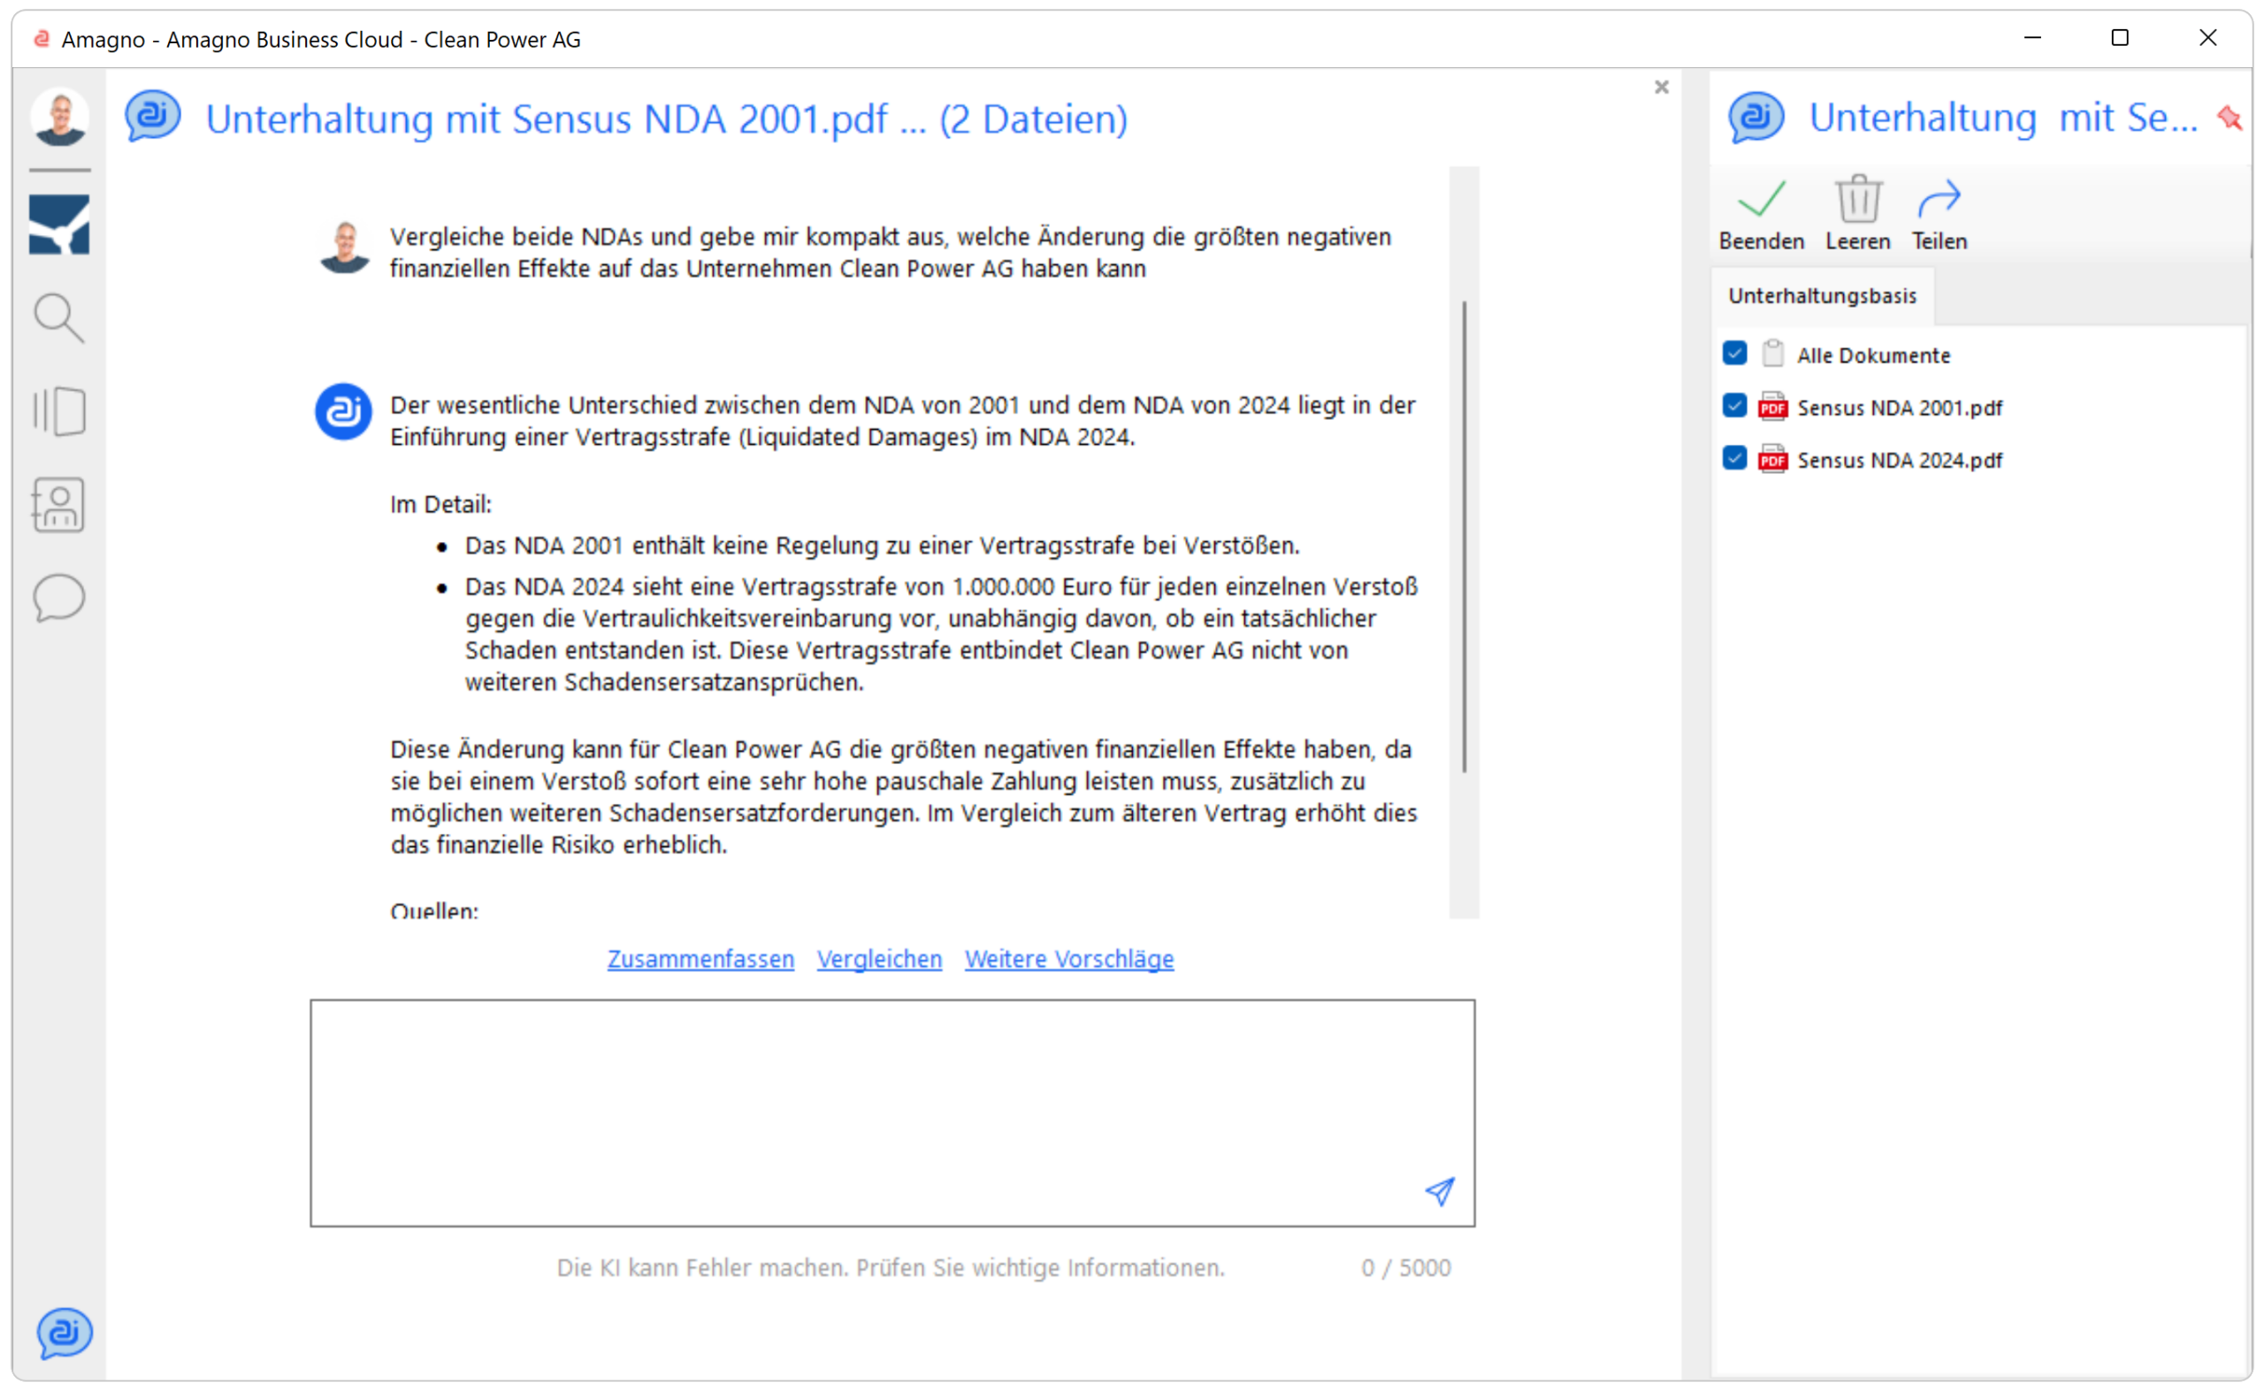Image resolution: width=2264 pixels, height=1390 pixels.
Task: Unpin the right conversation panel
Action: 2230,118
